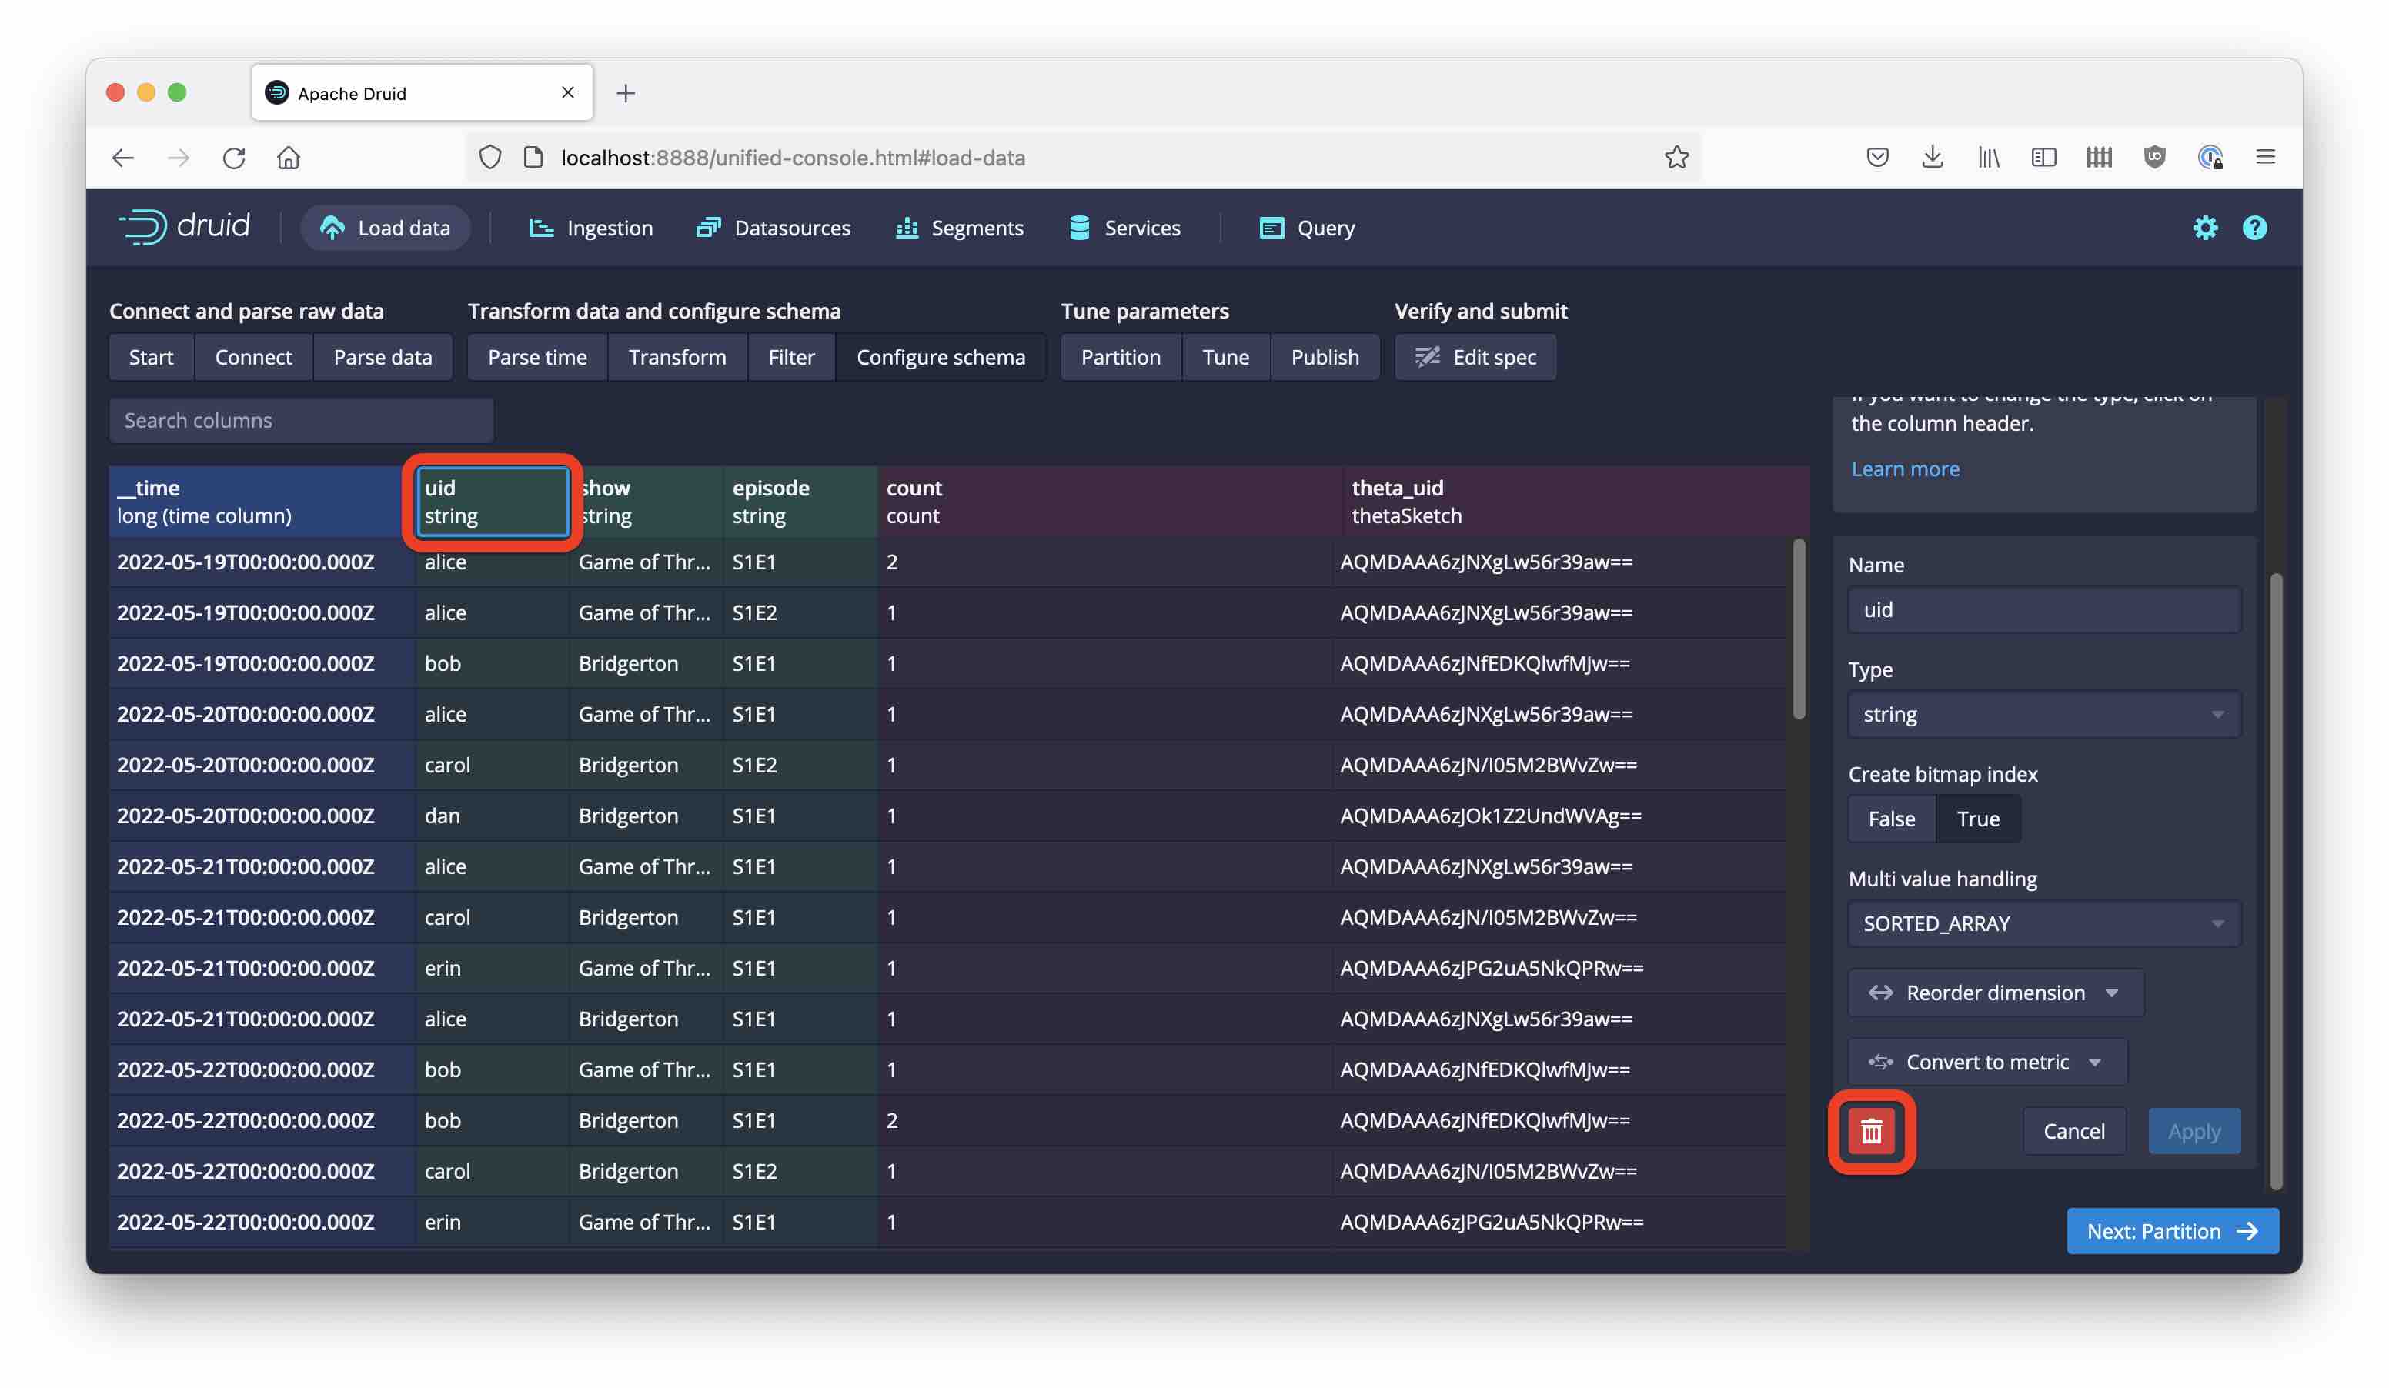
Task: Expand the Reorder dimension menu
Action: (1995, 992)
